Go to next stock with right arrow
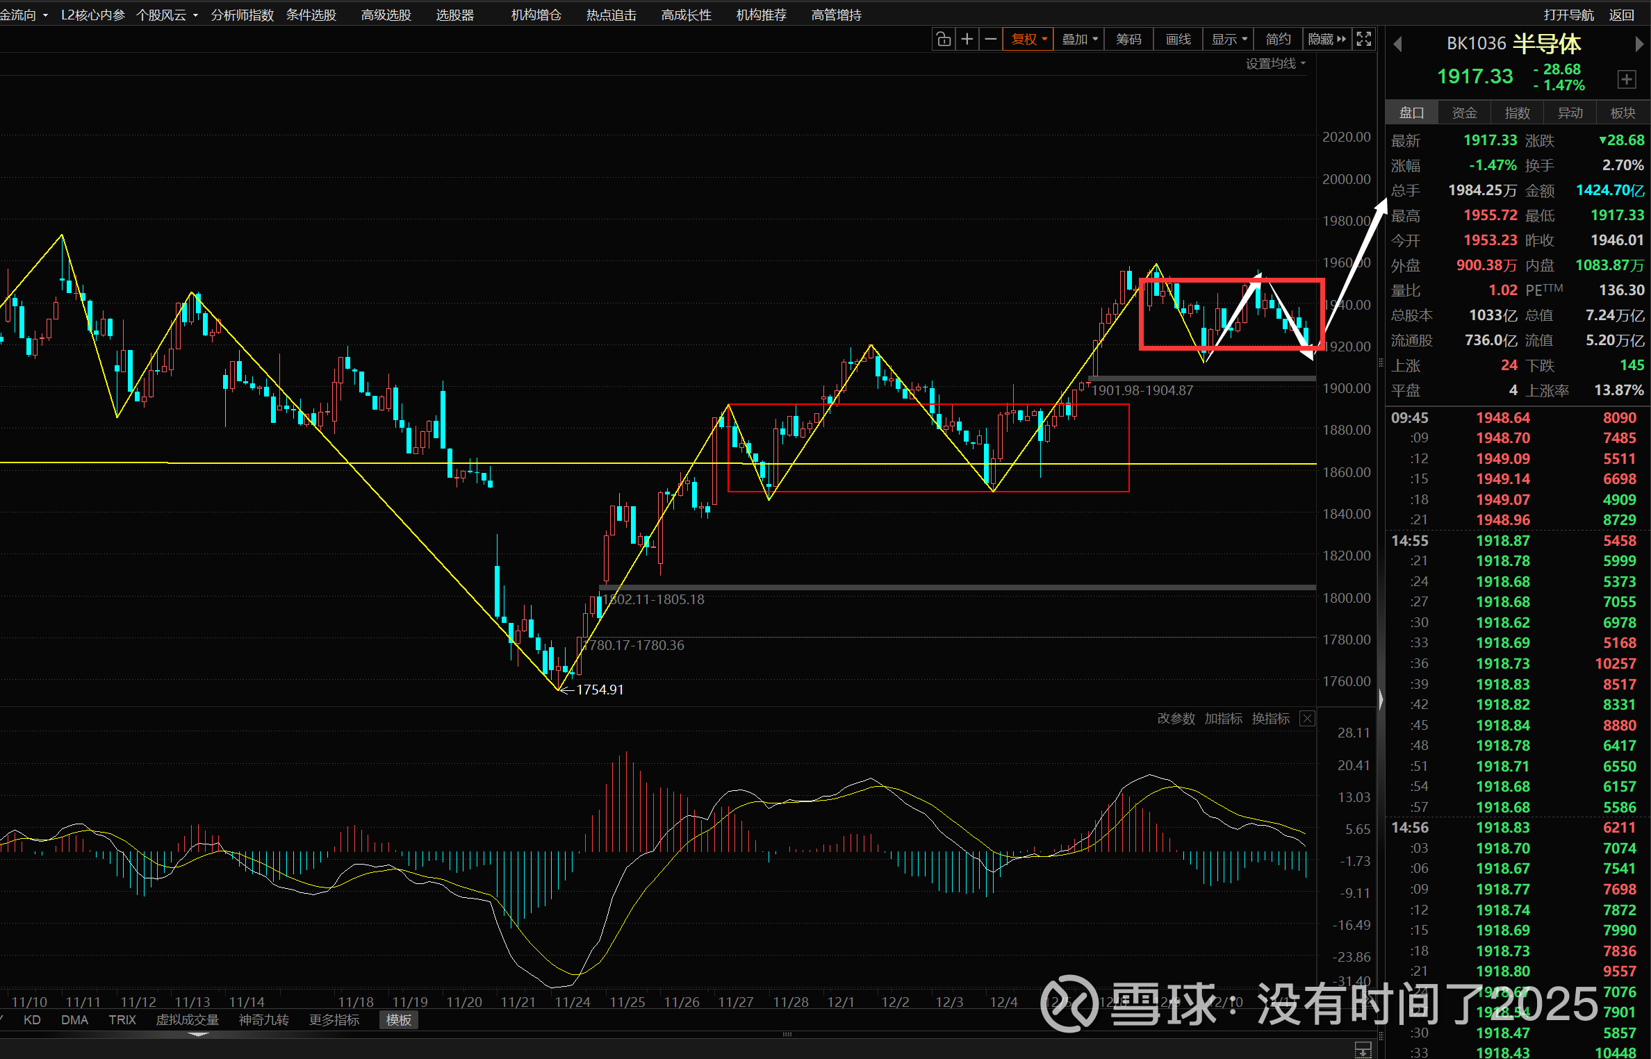The image size is (1651, 1059). [1638, 44]
